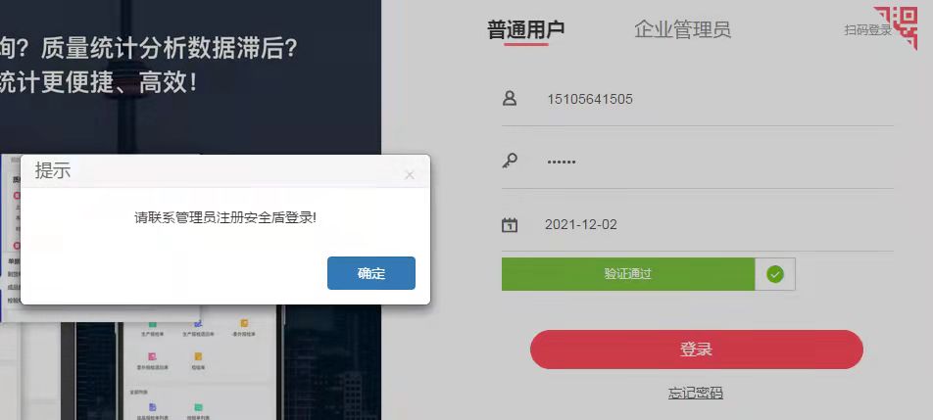The width and height of the screenshot is (933, 420).
Task: Click the user icon beside the phone number
Action: tap(510, 98)
